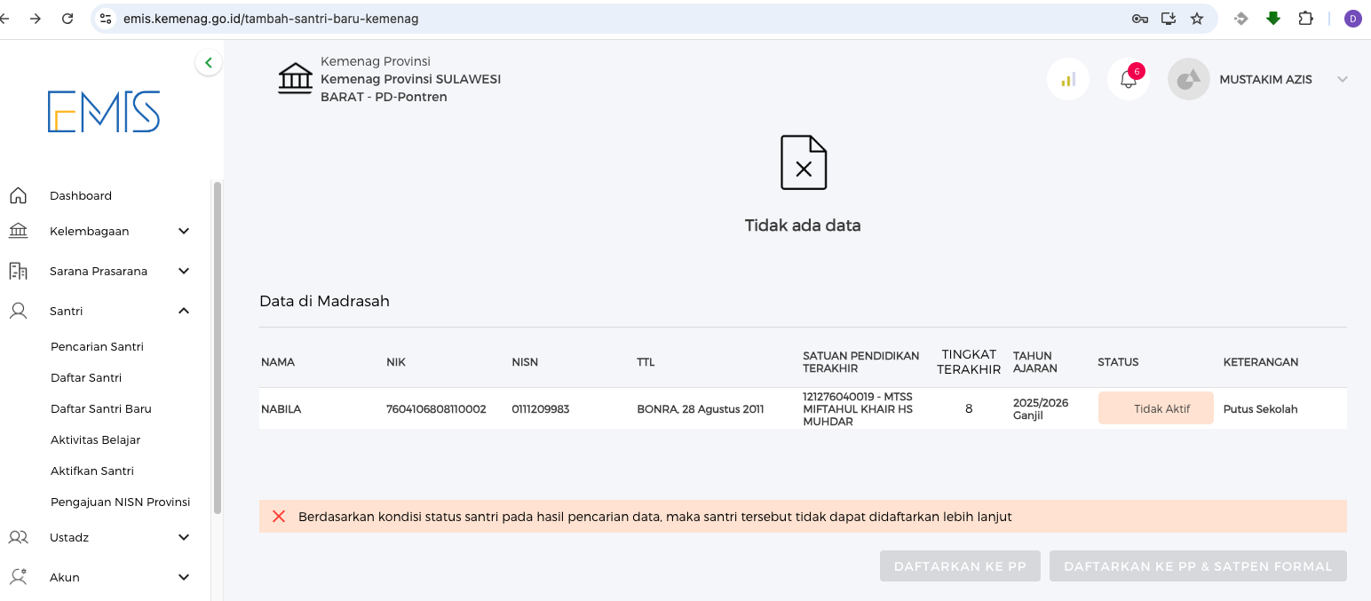This screenshot has width=1371, height=601.
Task: Click the notification bell icon
Action: pyautogui.click(x=1128, y=79)
